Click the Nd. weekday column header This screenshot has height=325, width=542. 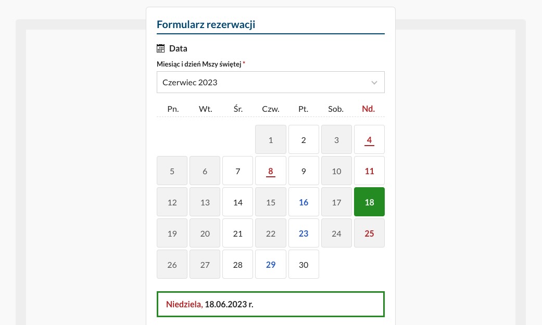coord(368,109)
